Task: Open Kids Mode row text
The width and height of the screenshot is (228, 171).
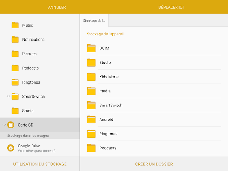Action: tap(109, 77)
